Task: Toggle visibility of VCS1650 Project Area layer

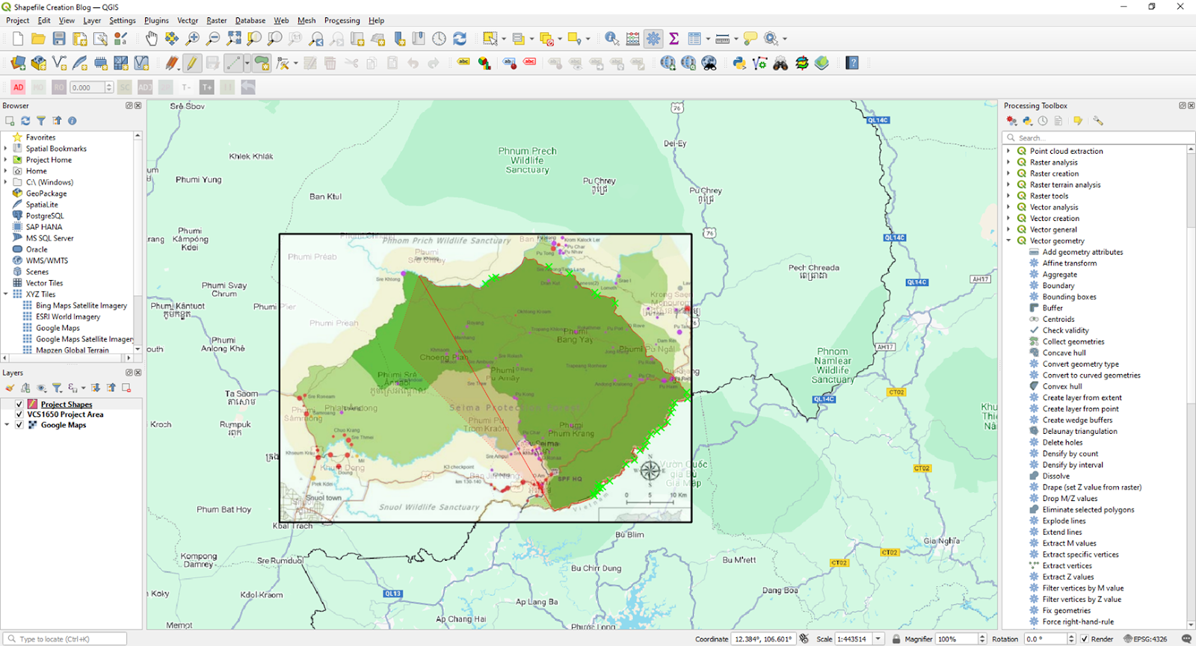Action: pyautogui.click(x=19, y=414)
